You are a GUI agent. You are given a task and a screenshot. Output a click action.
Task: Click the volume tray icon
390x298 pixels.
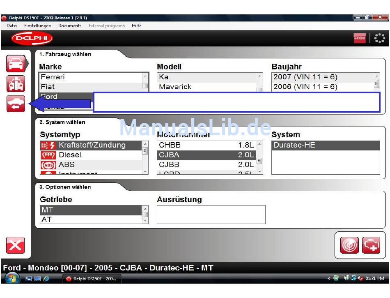pyautogui.click(x=360, y=278)
